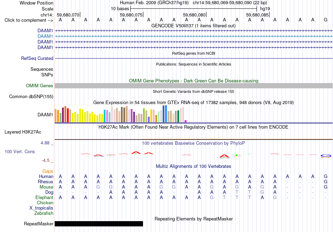Click the "Chicken" alignment row label
Image resolution: width=333 pixels, height=232 pixels.
coord(45,203)
